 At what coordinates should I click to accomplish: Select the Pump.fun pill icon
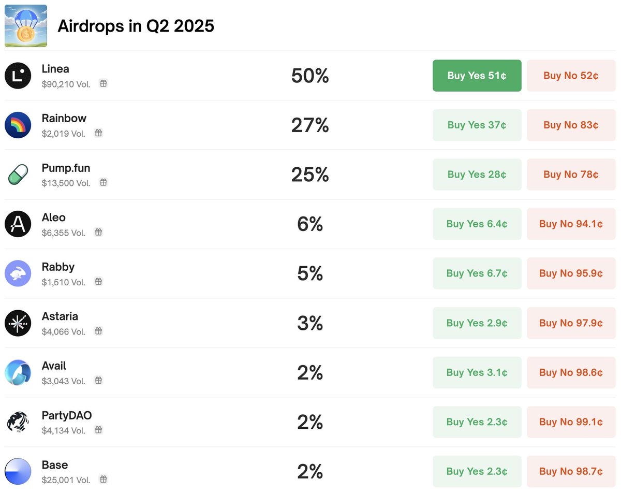[x=18, y=175]
